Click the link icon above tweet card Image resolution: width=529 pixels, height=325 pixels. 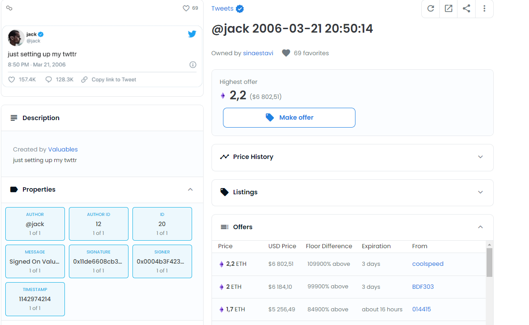9,8
